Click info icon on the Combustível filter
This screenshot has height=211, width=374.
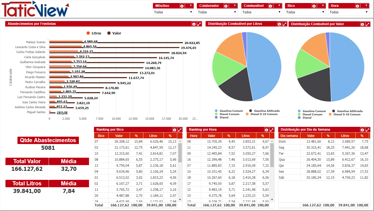pos(270,6)
